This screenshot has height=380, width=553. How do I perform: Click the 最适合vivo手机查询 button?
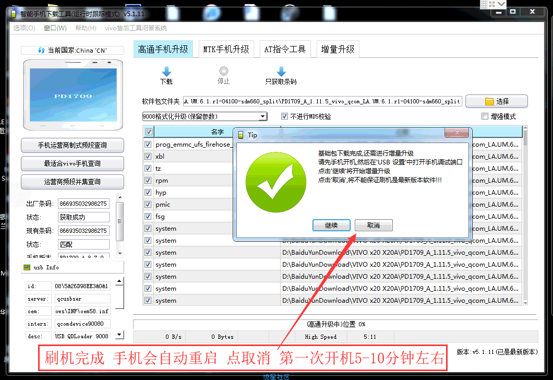point(73,164)
